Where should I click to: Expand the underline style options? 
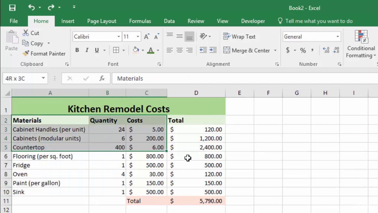point(104,51)
